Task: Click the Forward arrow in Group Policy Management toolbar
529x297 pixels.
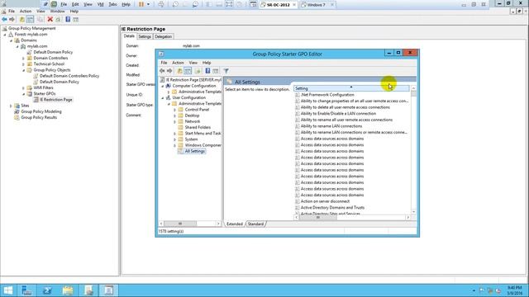Action: tap(12, 20)
